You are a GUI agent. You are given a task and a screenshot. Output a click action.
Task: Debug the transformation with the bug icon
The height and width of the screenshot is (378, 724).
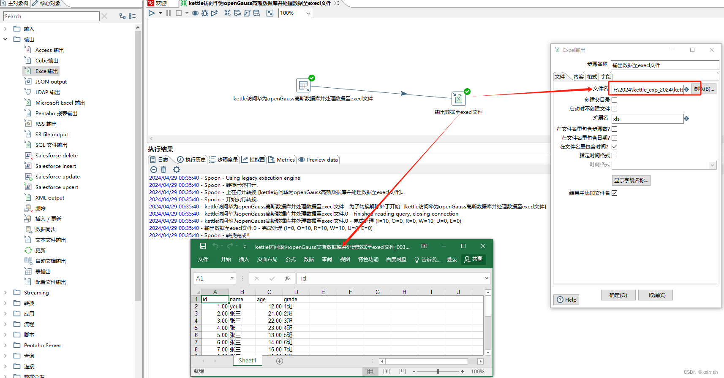pos(205,13)
